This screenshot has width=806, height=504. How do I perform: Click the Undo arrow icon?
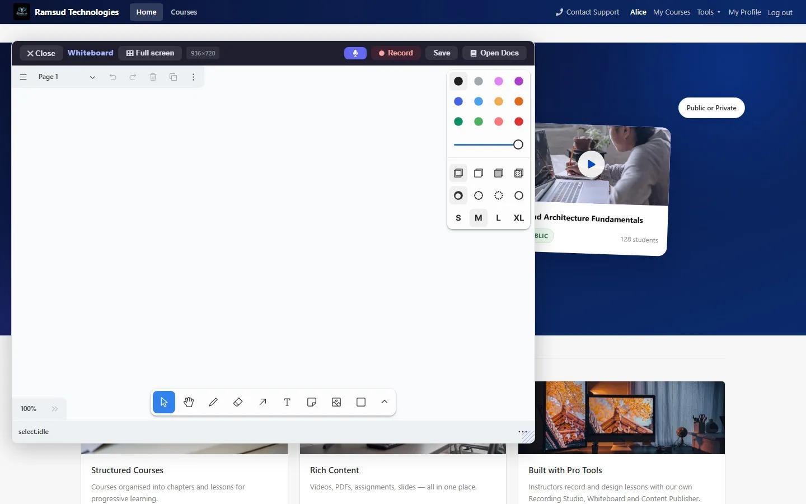[x=113, y=77]
